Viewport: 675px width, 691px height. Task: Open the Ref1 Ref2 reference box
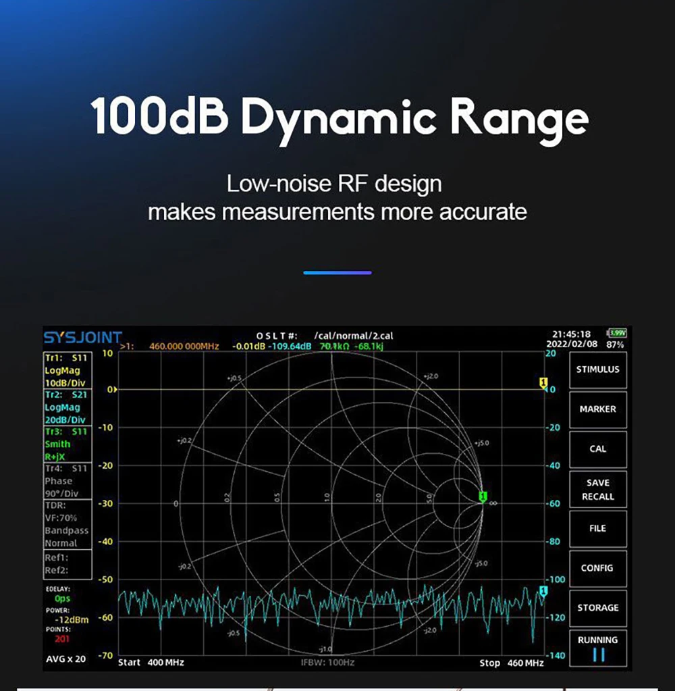[67, 563]
